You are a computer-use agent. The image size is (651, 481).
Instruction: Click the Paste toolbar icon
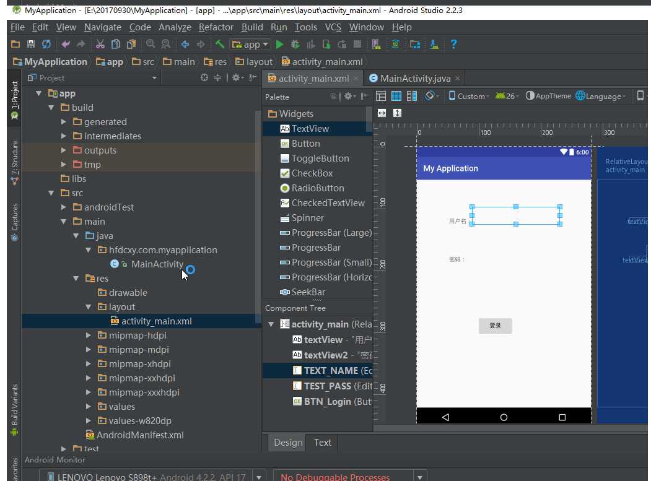pos(131,44)
